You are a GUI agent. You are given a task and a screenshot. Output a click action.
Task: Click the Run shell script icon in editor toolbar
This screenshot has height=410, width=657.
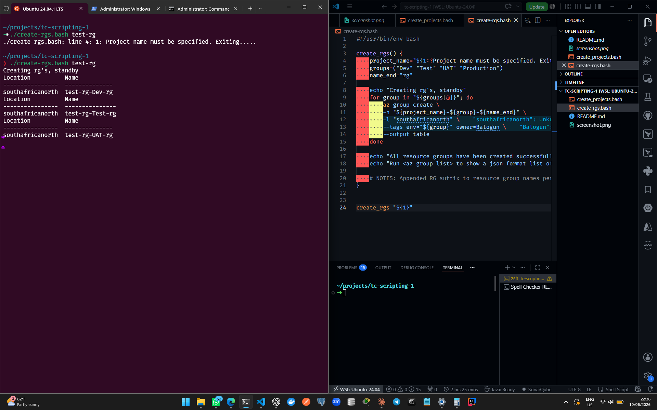(x=527, y=20)
